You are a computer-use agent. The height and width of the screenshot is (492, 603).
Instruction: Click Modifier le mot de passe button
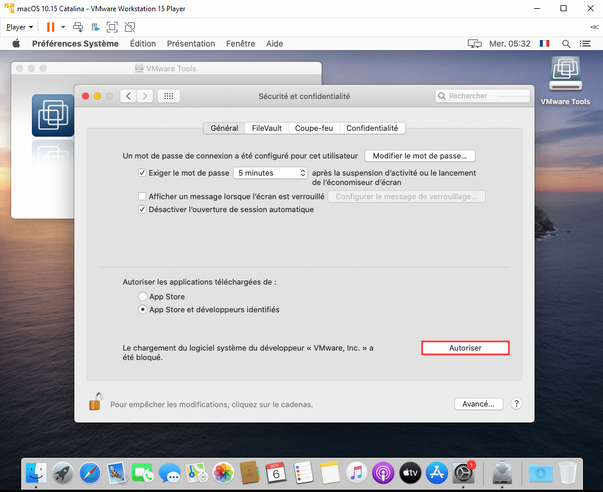pyautogui.click(x=420, y=156)
